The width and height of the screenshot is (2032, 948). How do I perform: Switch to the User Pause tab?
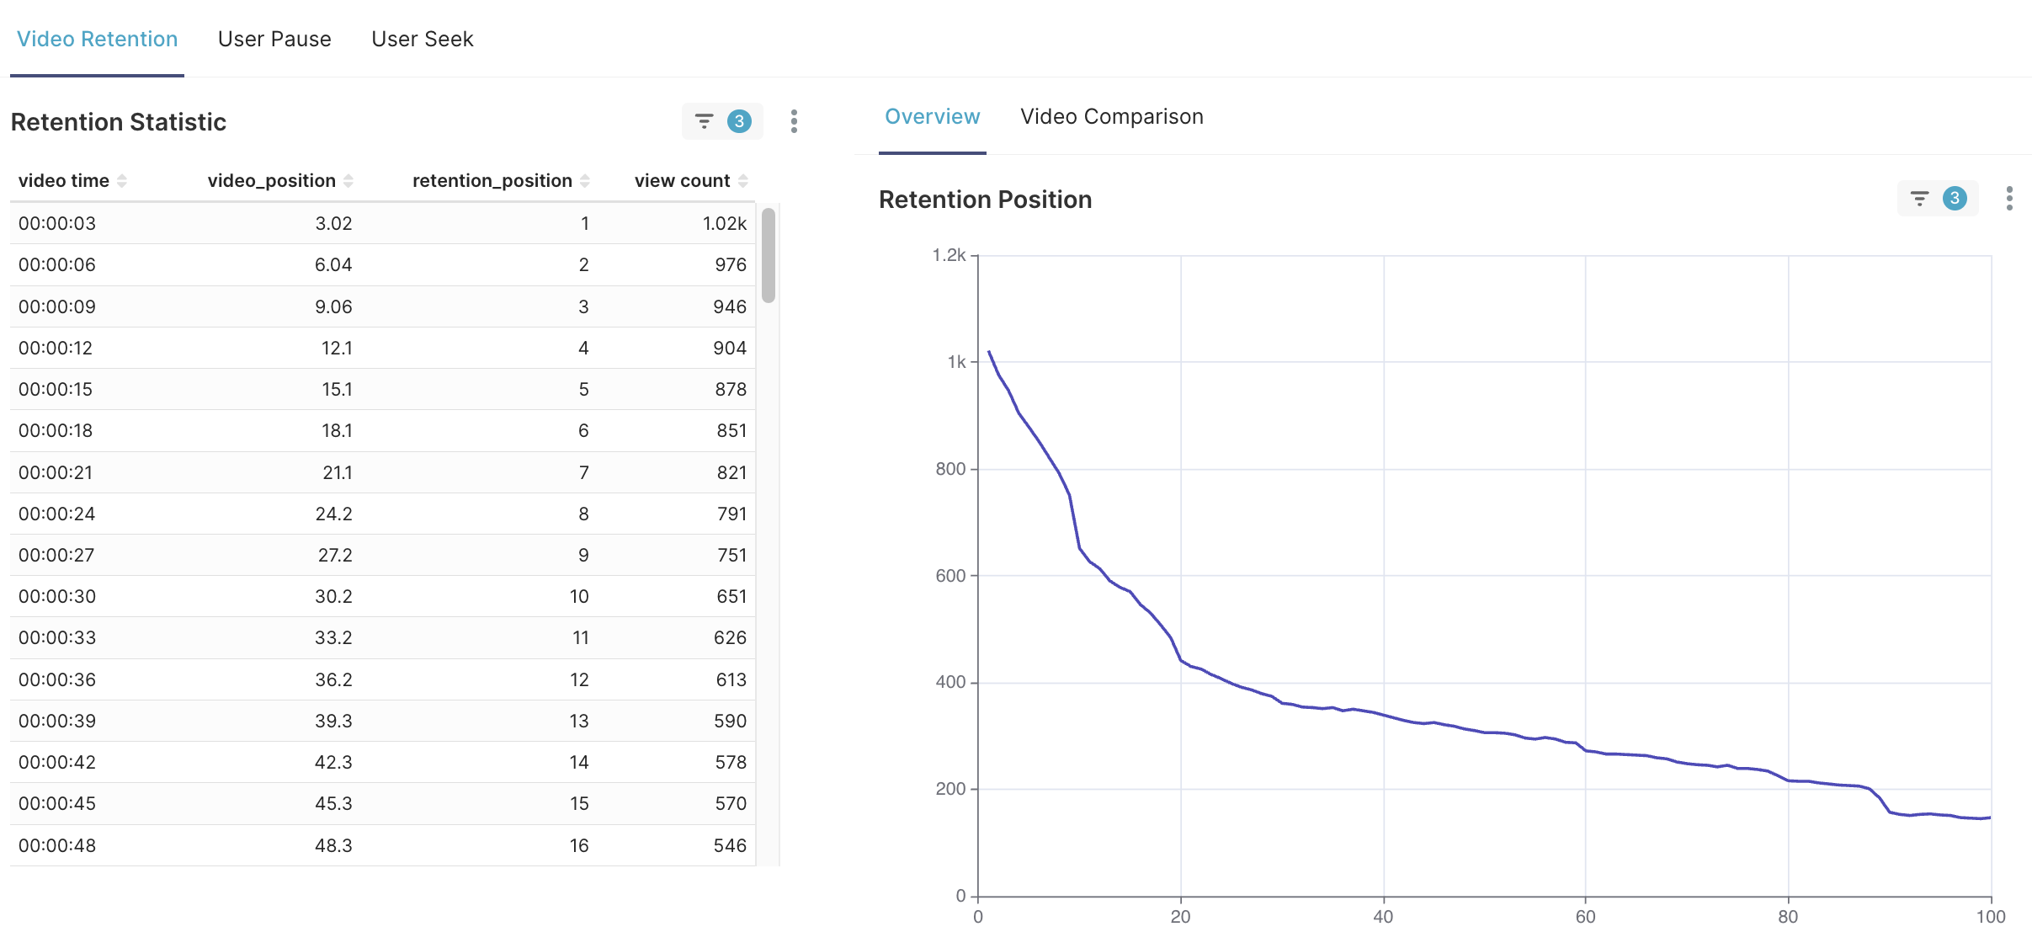point(274,39)
